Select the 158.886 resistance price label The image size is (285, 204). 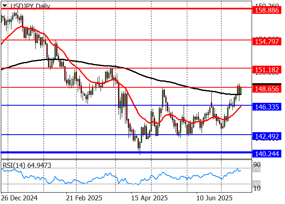coord(267,10)
